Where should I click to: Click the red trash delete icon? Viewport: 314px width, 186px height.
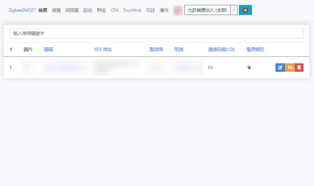pos(299,68)
